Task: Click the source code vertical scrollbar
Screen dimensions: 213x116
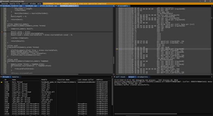Action: 113,40
